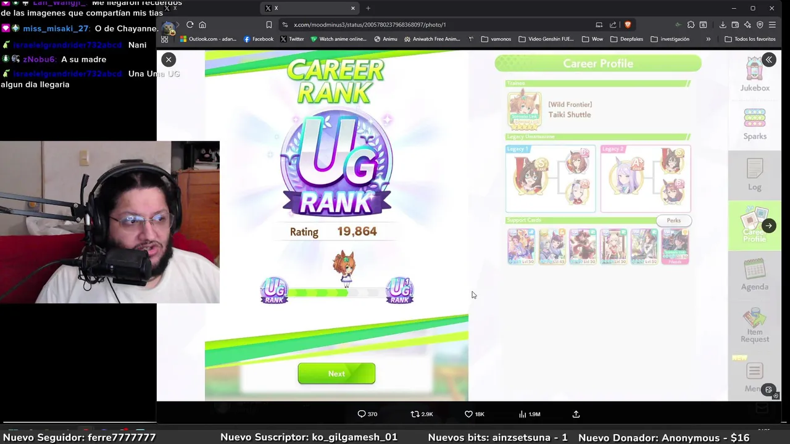
Task: Open the Item Request icon
Action: 755,326
